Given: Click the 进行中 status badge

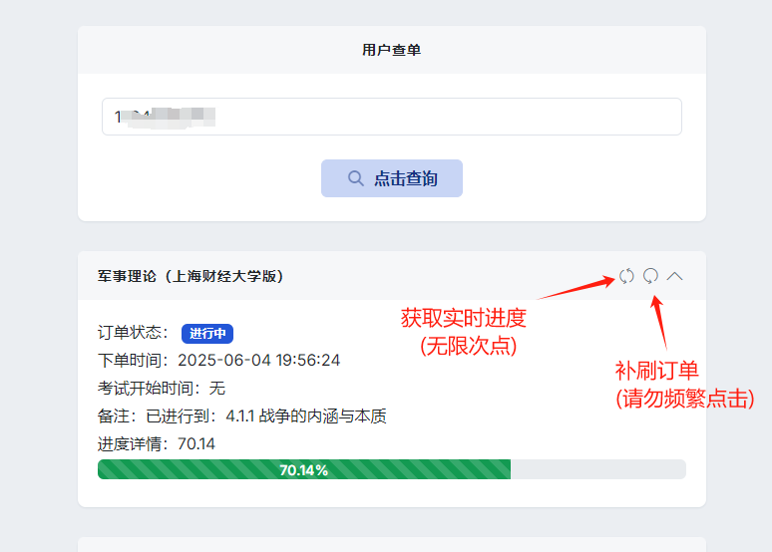Looking at the screenshot, I should coord(207,333).
